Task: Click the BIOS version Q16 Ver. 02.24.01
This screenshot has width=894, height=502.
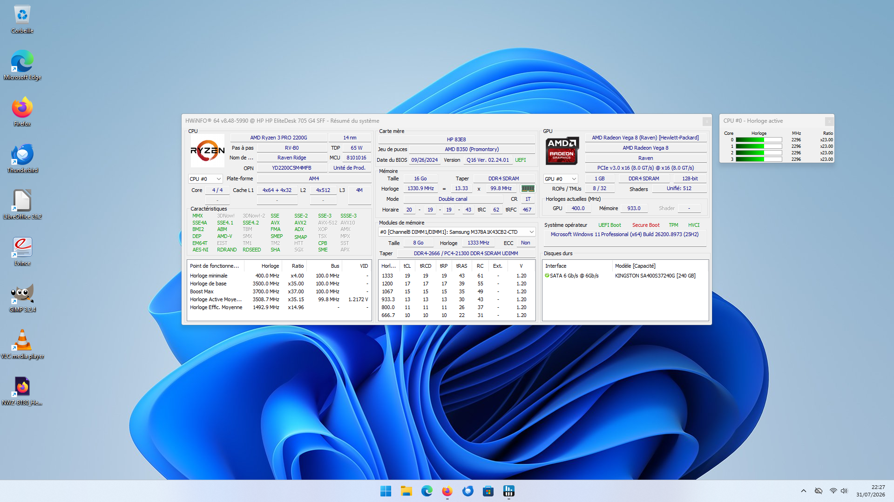Action: click(x=488, y=160)
